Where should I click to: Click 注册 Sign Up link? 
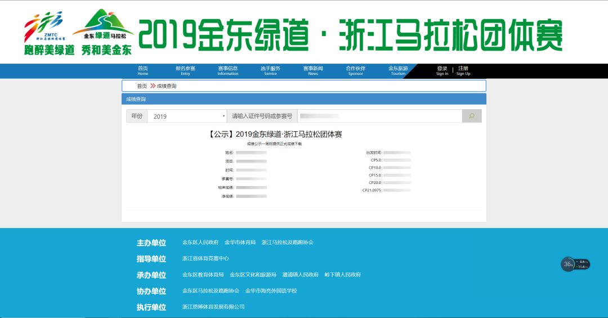pyautogui.click(x=463, y=70)
